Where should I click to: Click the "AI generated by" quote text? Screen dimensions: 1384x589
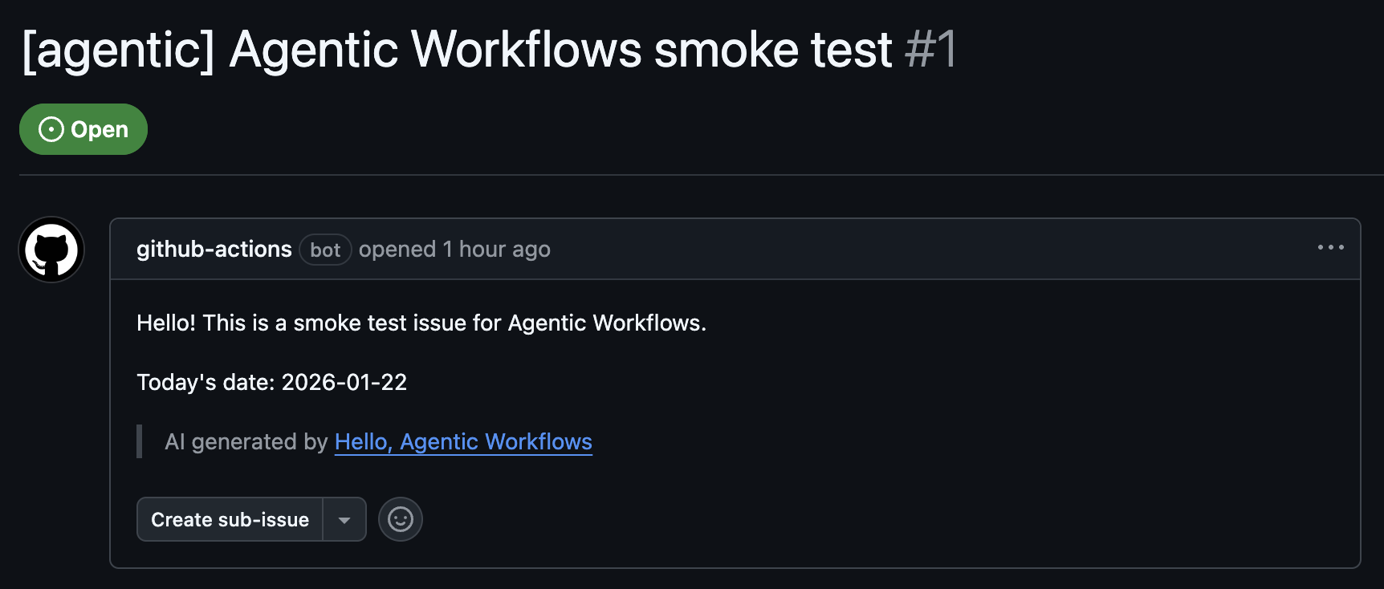click(246, 442)
